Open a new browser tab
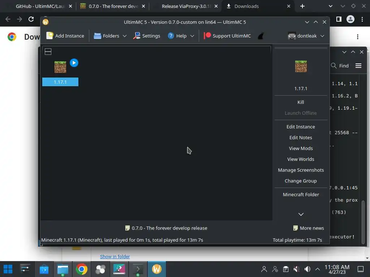 pos(302,6)
